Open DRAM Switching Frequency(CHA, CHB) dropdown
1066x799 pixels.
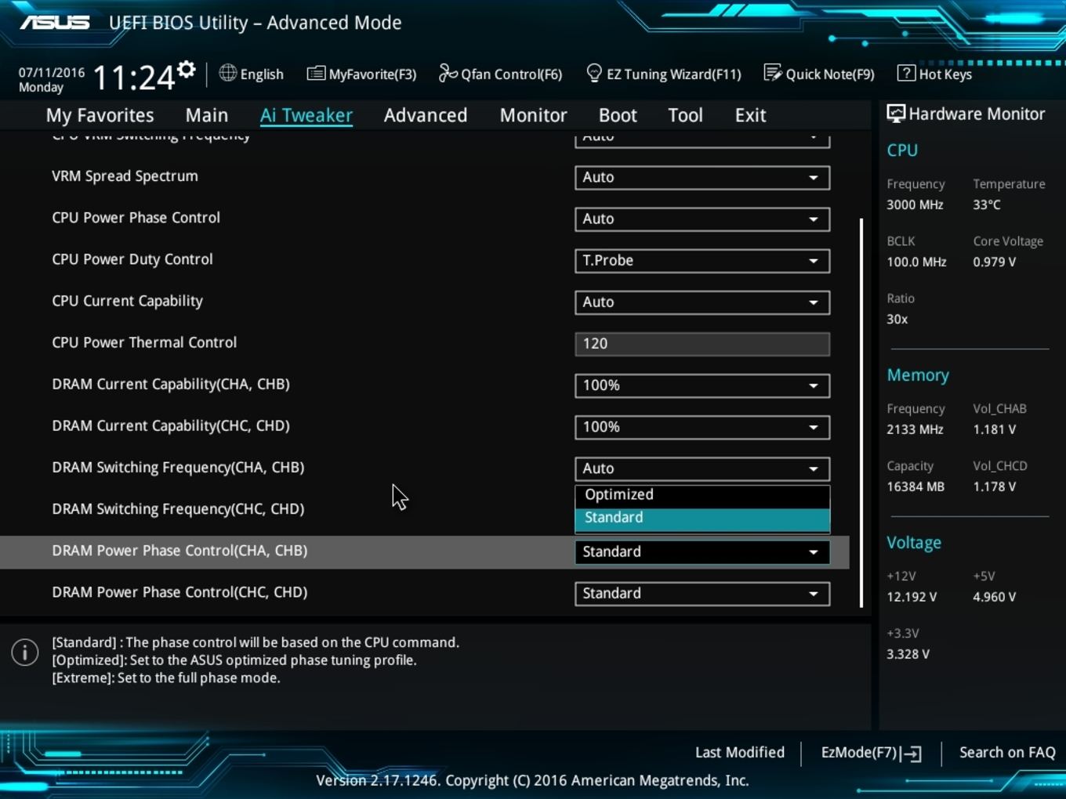pos(702,468)
